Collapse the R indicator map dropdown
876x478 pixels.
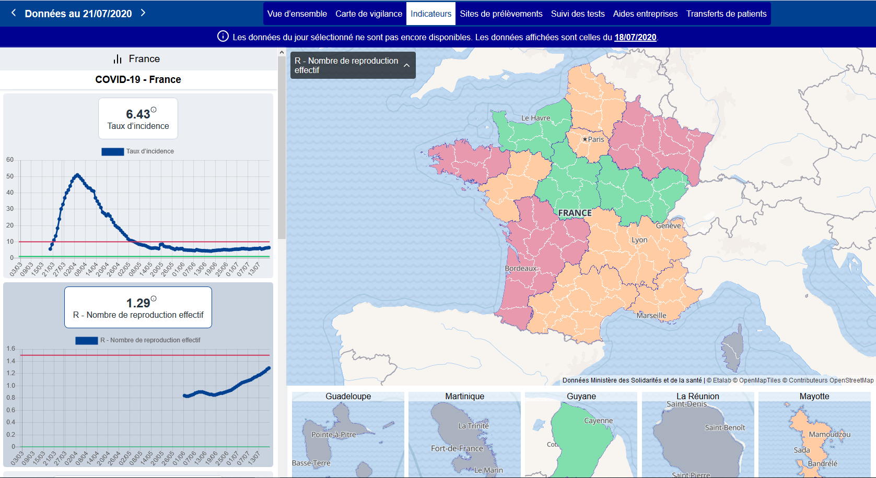(406, 65)
